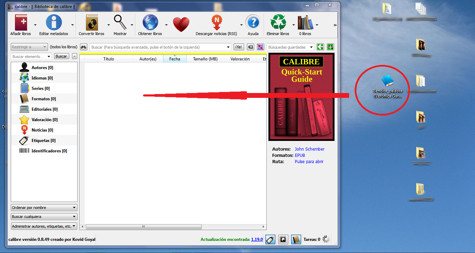Expand the Administrar autores, etiquetas dropdown
Screen dimensions: 475x253
[x=44, y=226]
